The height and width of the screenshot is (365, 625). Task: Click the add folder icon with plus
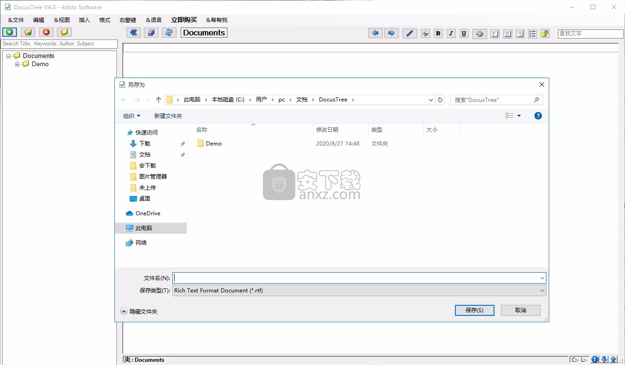[28, 32]
